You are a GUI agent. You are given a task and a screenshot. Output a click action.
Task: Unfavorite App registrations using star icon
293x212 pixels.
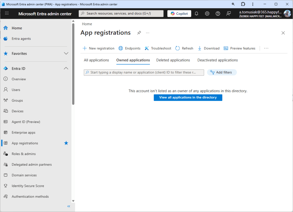click(66, 143)
